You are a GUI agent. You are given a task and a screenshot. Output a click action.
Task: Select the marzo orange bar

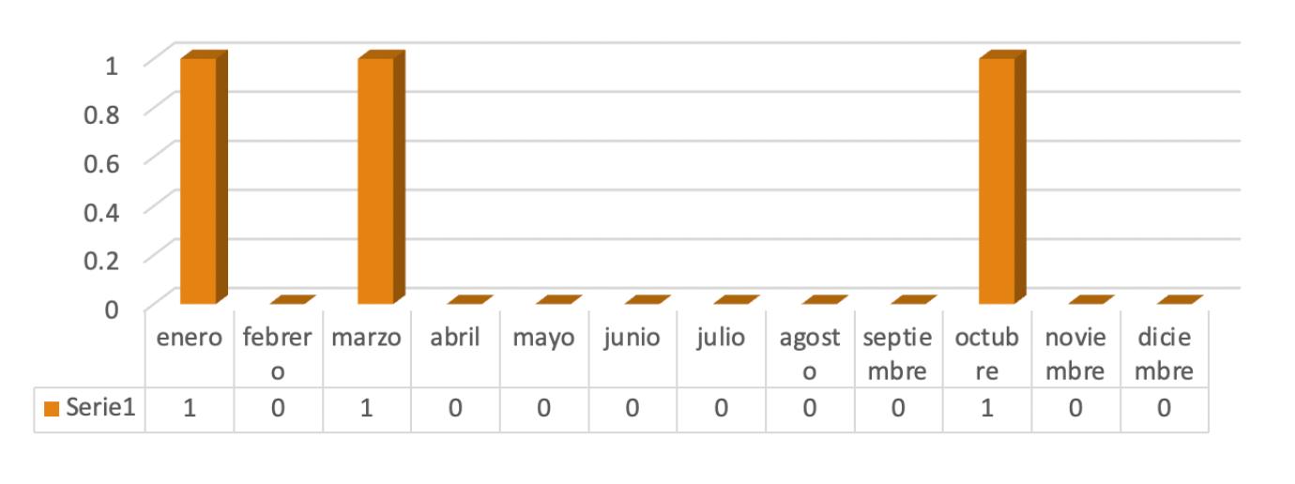376,180
